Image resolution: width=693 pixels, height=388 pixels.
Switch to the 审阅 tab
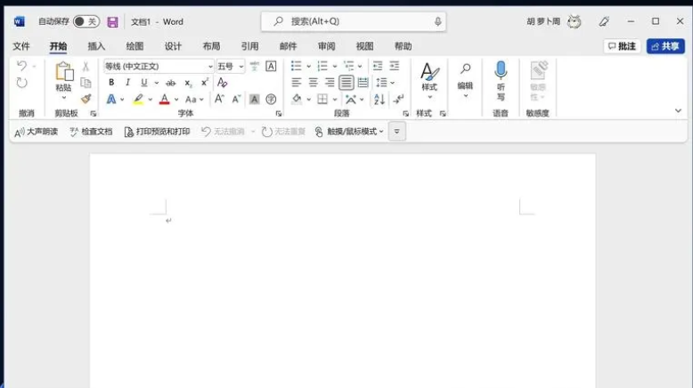click(326, 46)
